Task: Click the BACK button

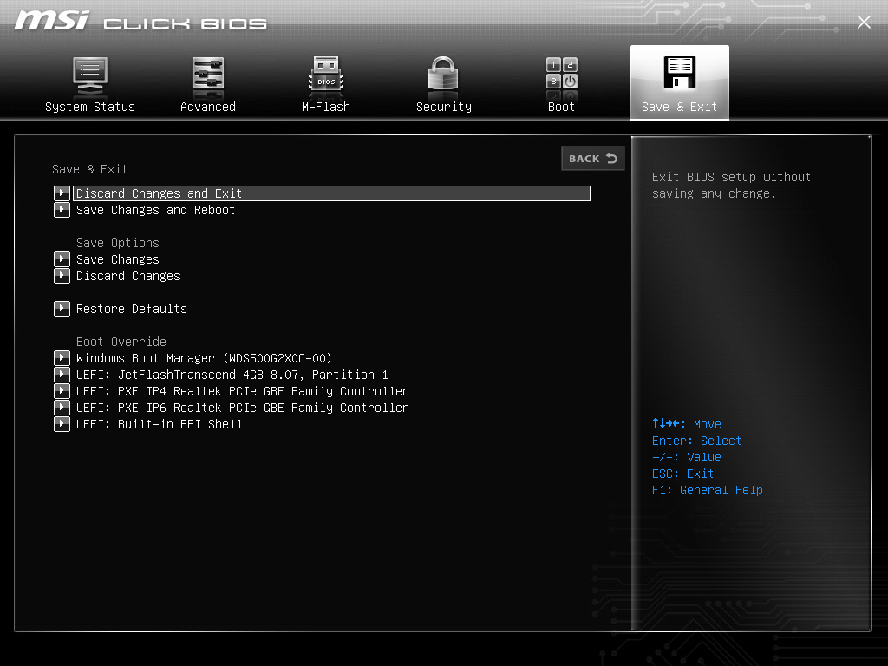Action: point(593,159)
